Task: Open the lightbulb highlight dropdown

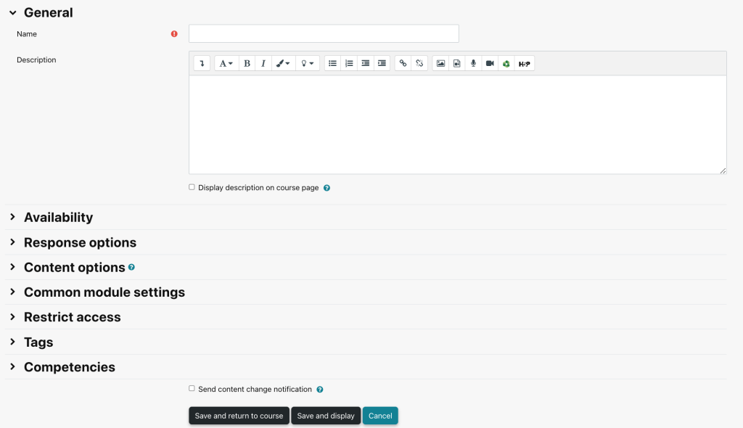Action: 308,64
